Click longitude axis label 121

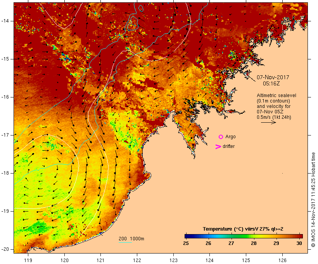point(100,261)
